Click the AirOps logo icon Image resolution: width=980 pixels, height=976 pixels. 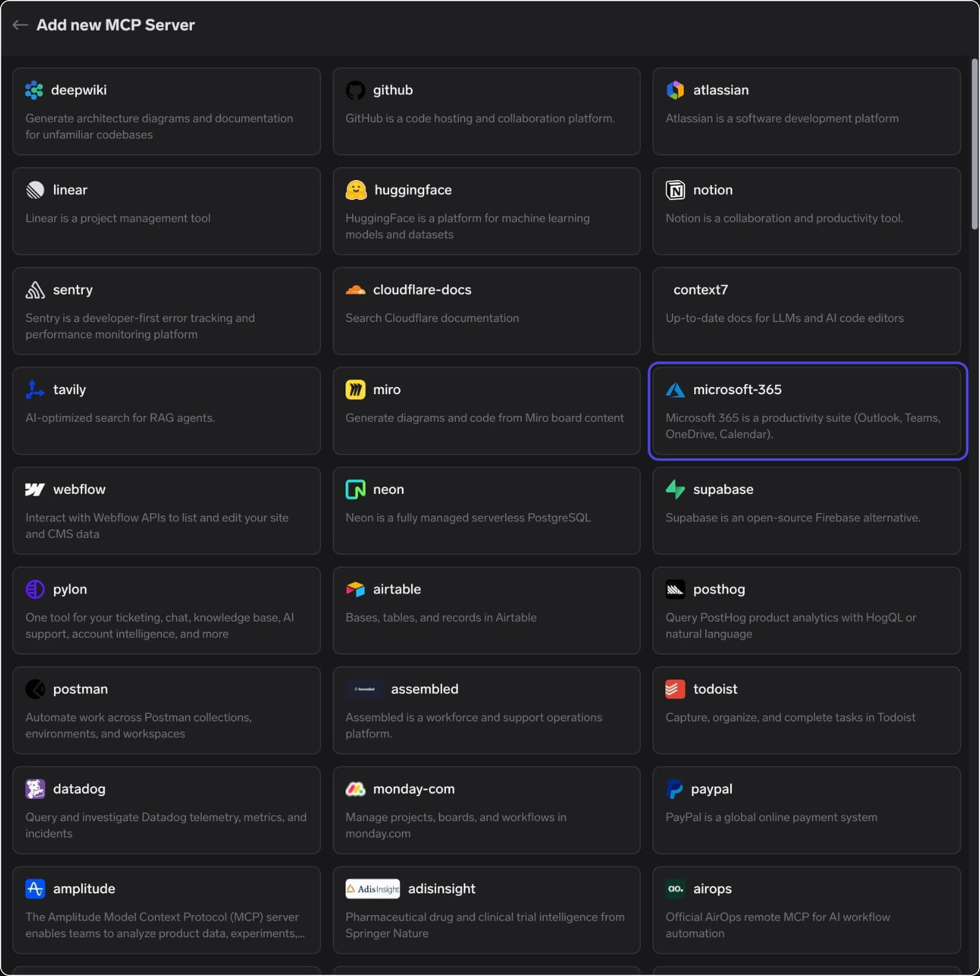(x=675, y=889)
